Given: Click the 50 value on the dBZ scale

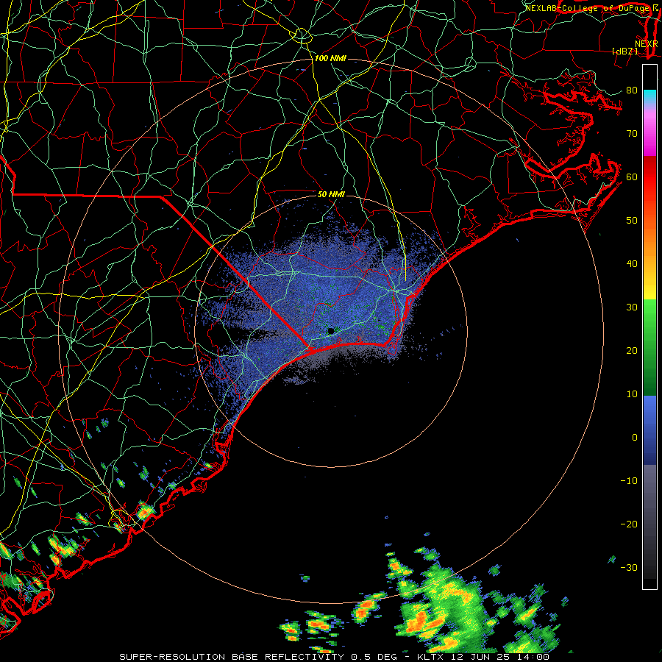Looking at the screenshot, I should (632, 221).
